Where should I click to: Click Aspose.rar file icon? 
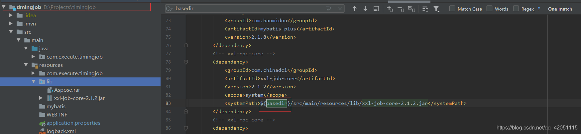click(x=50, y=90)
